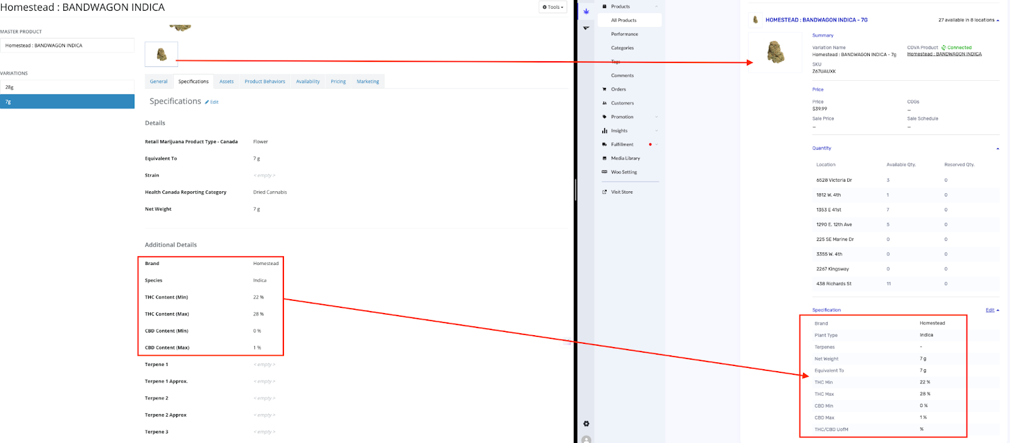
Task: Open the HOMESTEAD : BANDWAGON INDICA - 7G title
Action: click(x=816, y=20)
